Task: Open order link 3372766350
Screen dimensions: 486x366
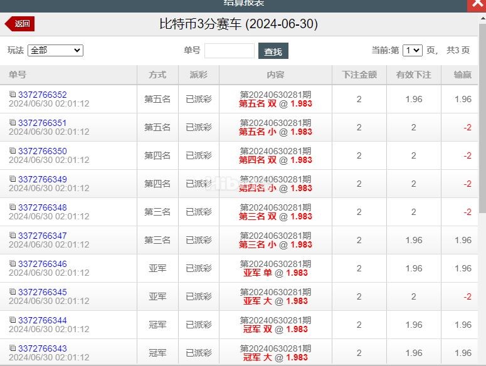Action: [x=43, y=151]
